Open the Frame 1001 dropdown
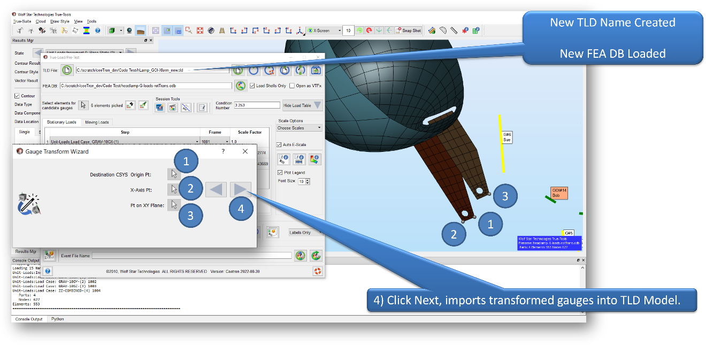 click(x=216, y=142)
